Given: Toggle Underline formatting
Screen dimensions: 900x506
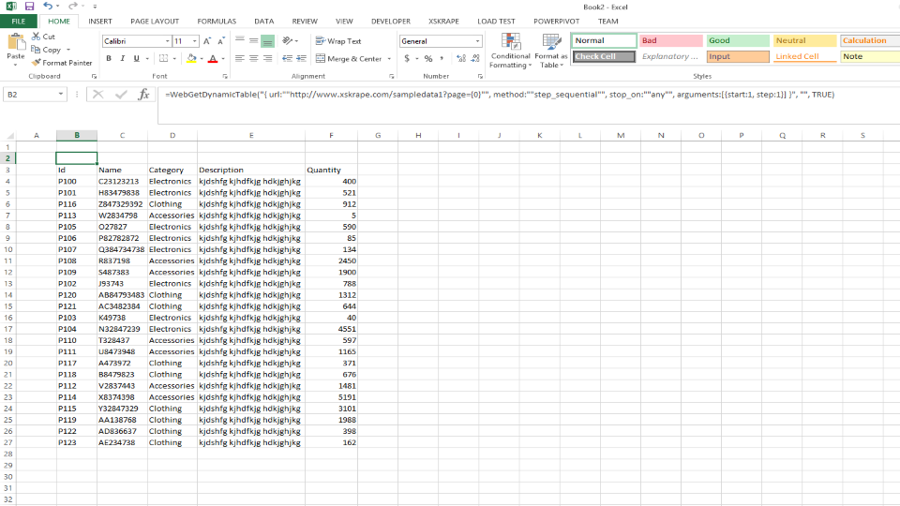Looking at the screenshot, I should click(x=137, y=58).
